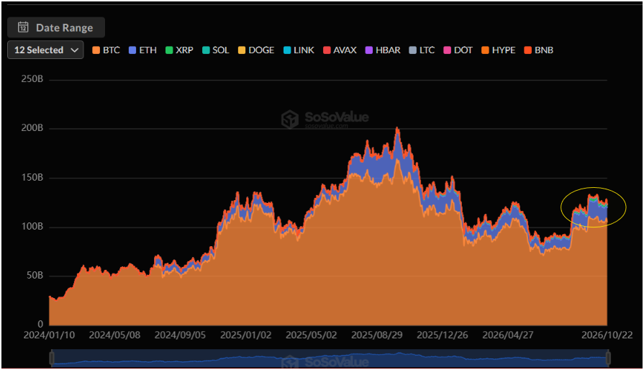Click the 50B y-axis label

[35, 276]
